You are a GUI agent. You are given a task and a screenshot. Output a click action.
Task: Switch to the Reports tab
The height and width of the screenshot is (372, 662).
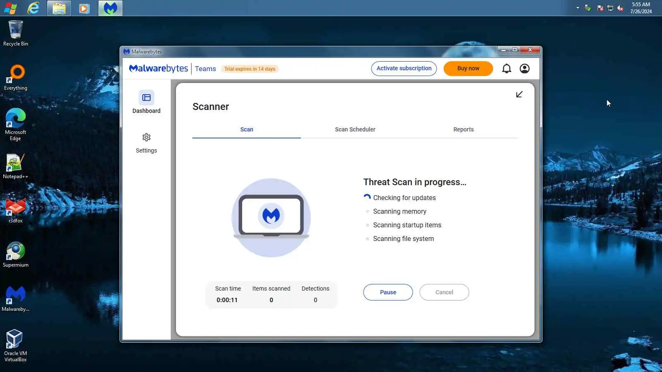click(x=463, y=129)
